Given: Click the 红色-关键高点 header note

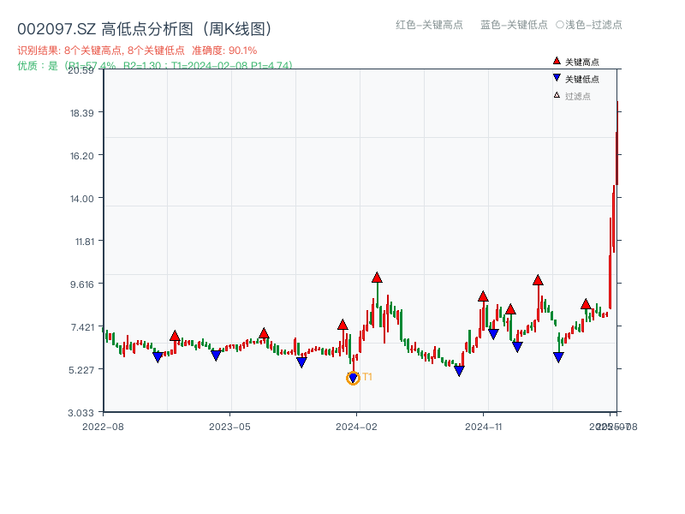Looking at the screenshot, I should pyautogui.click(x=430, y=25).
